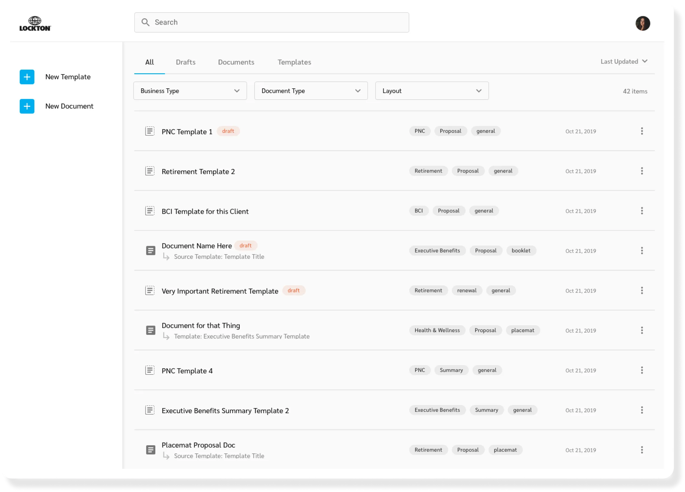Switch to the Templates tab

(294, 62)
